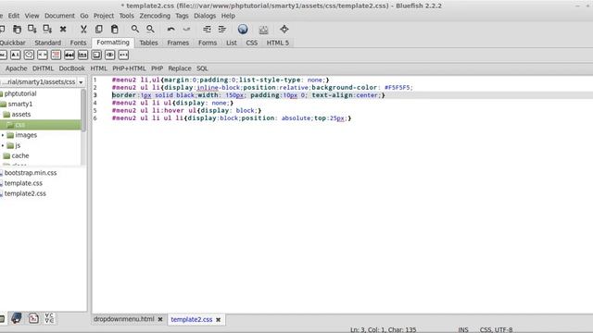Open the Help menu

(228, 16)
